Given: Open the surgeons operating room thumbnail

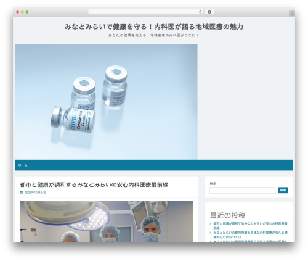Looking at the screenshot, I should point(107,222).
